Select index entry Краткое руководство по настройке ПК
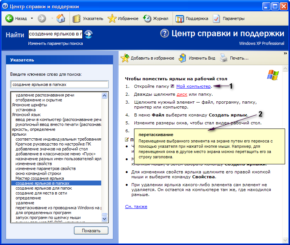 coord(53,144)
